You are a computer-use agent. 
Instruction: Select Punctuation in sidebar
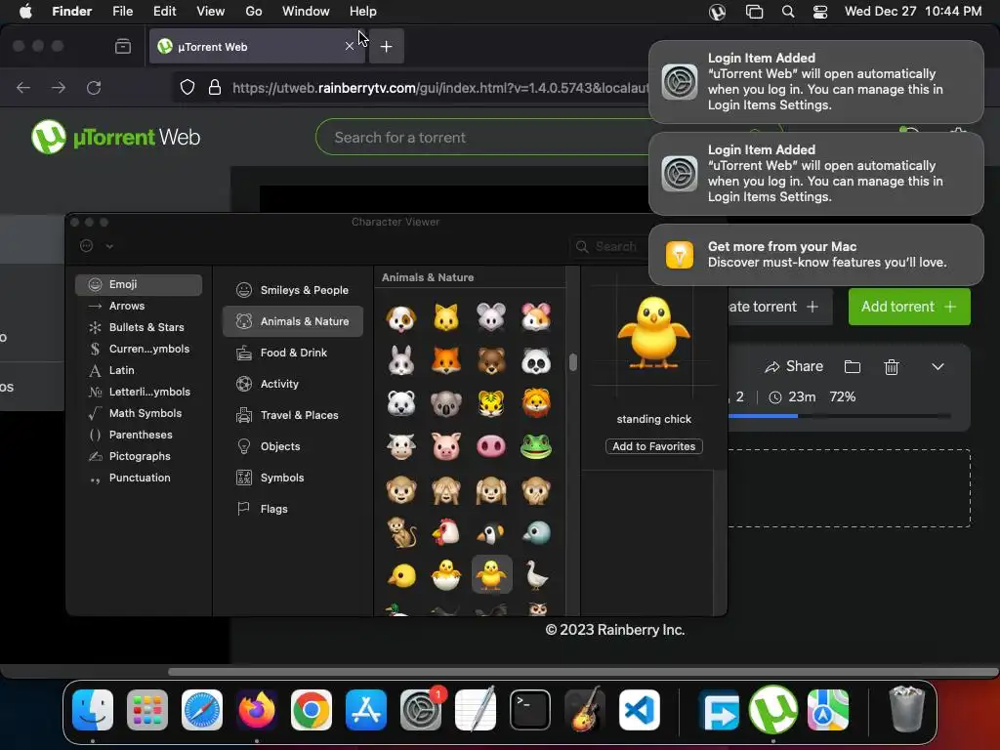pyautogui.click(x=139, y=478)
